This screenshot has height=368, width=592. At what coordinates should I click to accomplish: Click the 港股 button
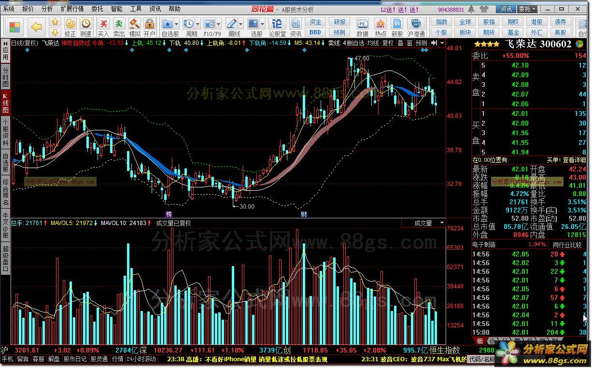tap(537, 22)
